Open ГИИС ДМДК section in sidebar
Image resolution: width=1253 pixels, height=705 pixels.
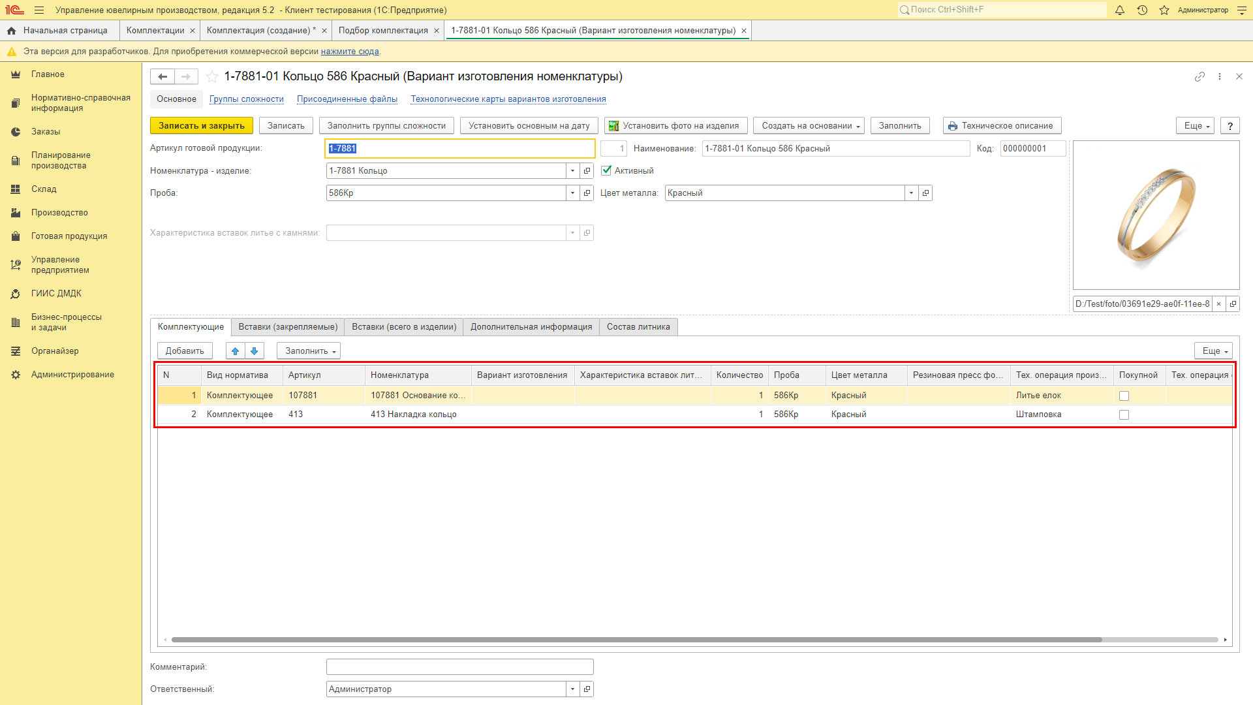point(56,294)
